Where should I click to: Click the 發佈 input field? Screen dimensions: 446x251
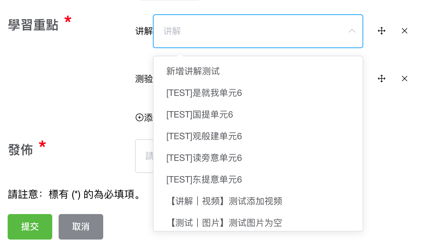click(x=144, y=156)
